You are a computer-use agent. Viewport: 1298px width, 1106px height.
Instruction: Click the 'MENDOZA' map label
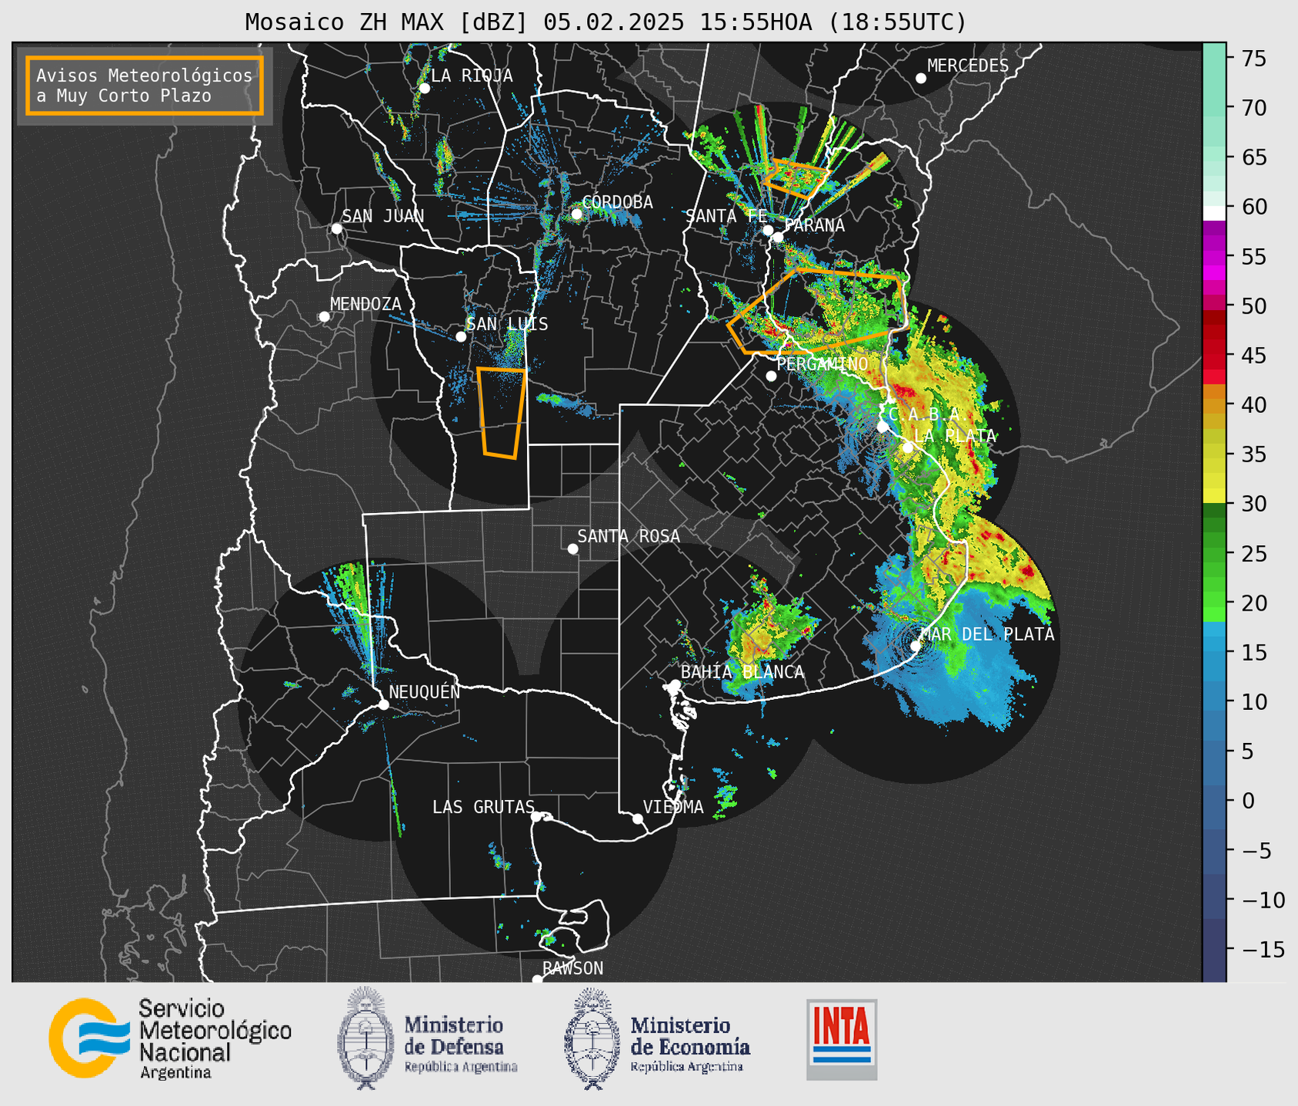(365, 305)
